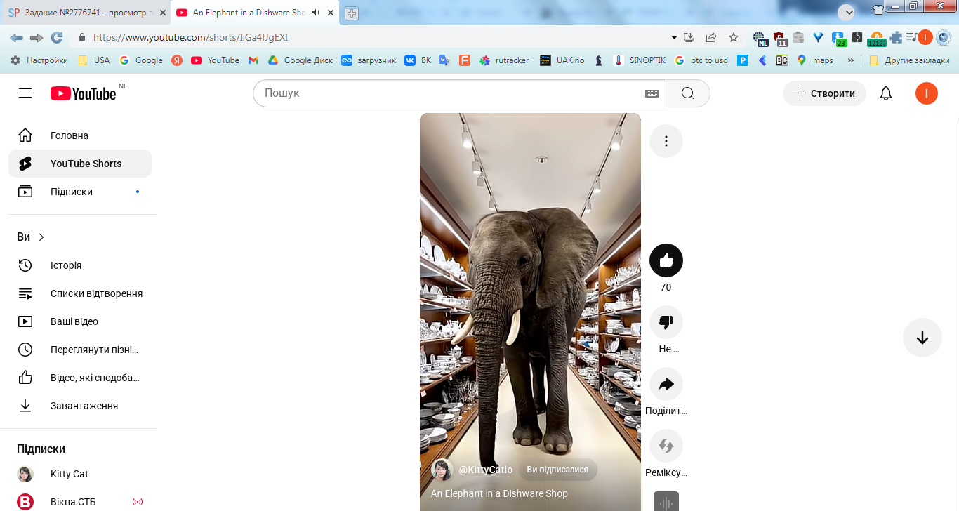Mute the YouTube tab via the speaker icon
Viewport: 959px width, 511px height.
pos(316,13)
